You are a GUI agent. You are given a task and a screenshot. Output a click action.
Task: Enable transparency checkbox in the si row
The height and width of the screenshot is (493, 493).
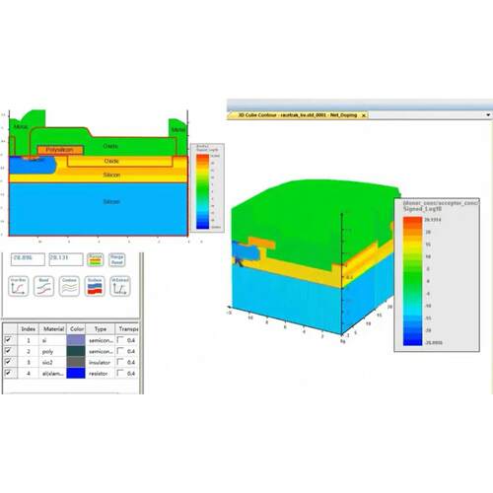tap(120, 340)
